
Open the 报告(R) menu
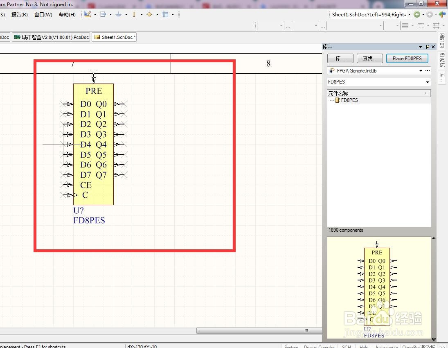point(19,15)
